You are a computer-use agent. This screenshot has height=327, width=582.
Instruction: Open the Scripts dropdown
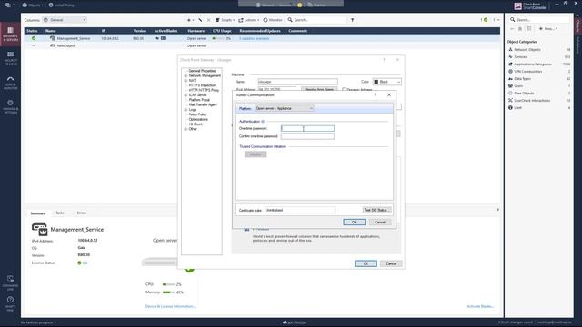(225, 20)
